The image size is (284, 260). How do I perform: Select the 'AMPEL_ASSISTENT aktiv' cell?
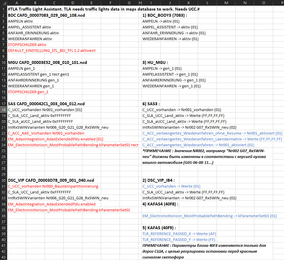pos(29,27)
